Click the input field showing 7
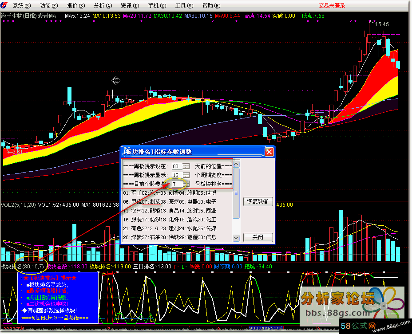 coord(177,184)
